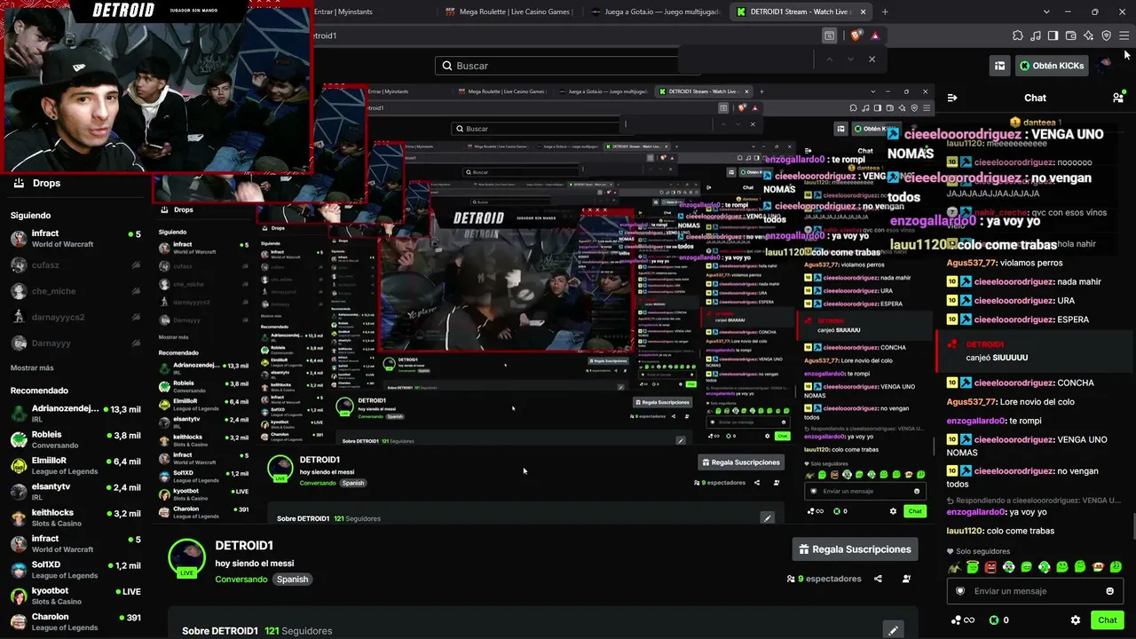
Task: Click the DETROID1 live avatar thumbnail
Action: pyautogui.click(x=186, y=558)
